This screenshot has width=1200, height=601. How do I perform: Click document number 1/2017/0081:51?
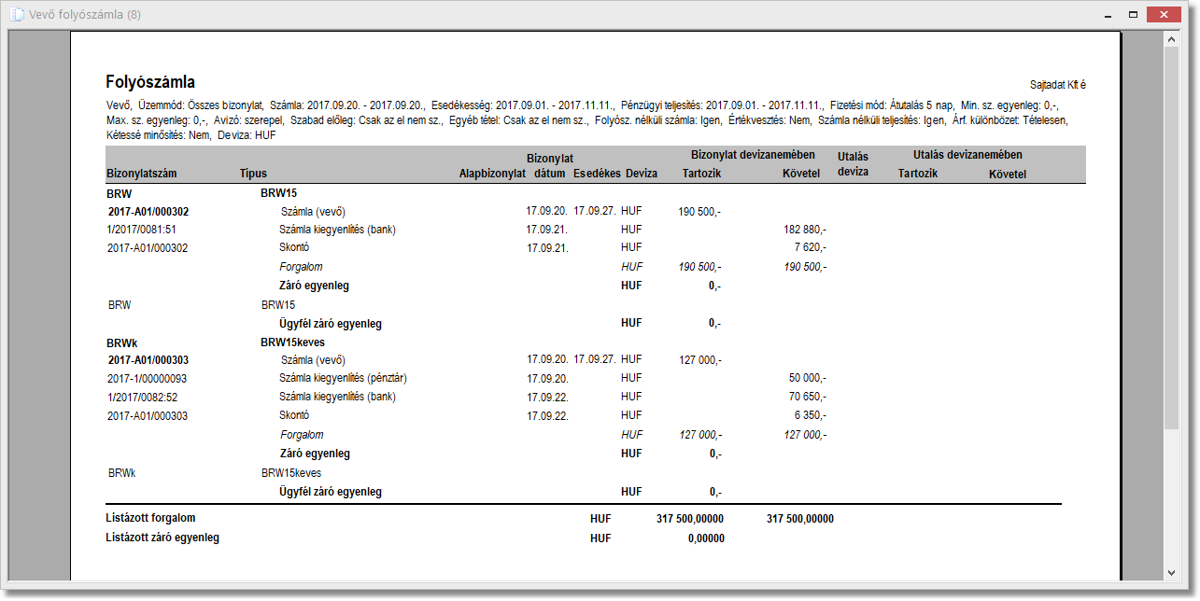[x=142, y=230]
